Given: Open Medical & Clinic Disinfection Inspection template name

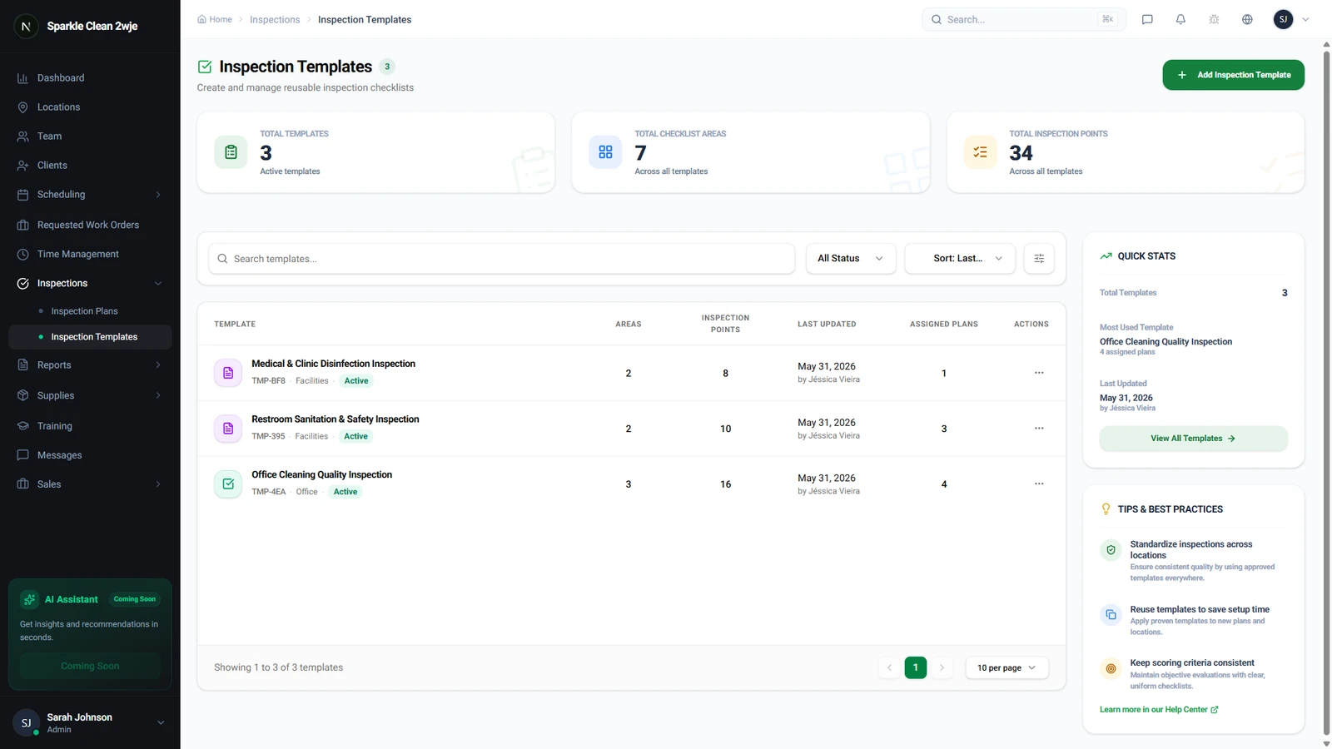Looking at the screenshot, I should tap(333, 364).
